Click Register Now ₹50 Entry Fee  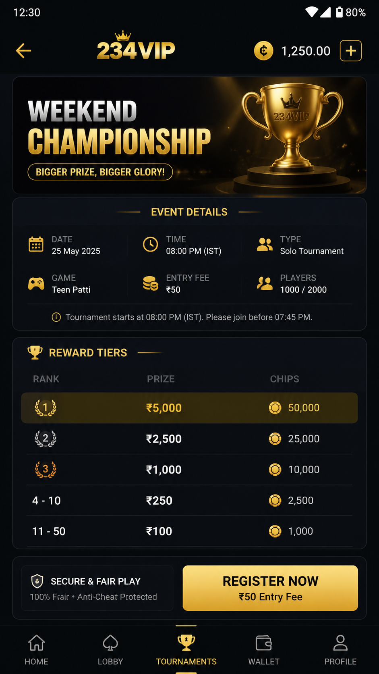coord(270,588)
